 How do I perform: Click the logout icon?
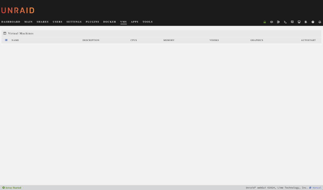278,22
